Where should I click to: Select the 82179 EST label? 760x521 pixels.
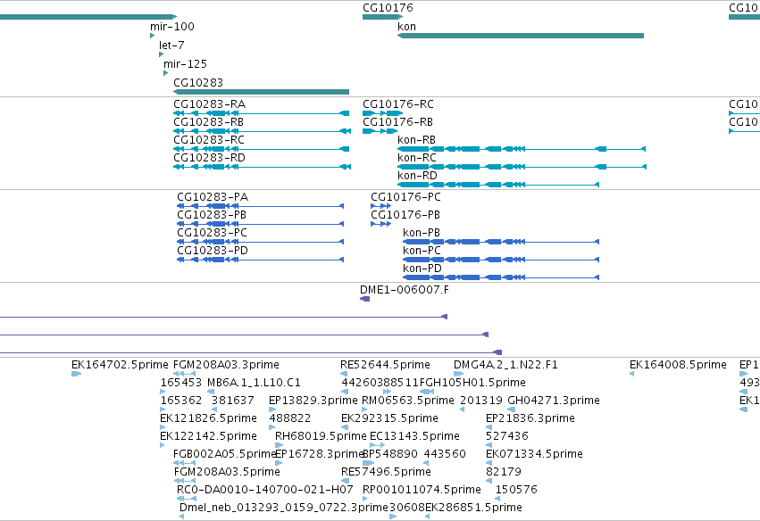503,472
